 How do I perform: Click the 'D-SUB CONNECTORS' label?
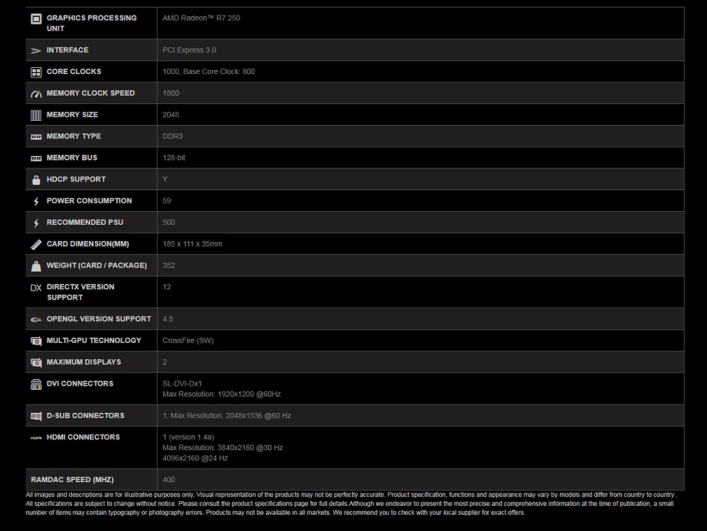coord(86,416)
